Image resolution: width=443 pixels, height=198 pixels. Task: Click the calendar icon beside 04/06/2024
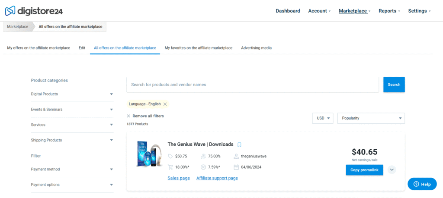point(236,167)
